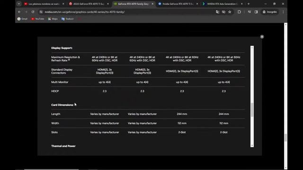Viewport: 303px width, 170px height.
Task: Close the Nvidia GeForce RTX 4070 Ti Super tab
Action: [197, 4]
